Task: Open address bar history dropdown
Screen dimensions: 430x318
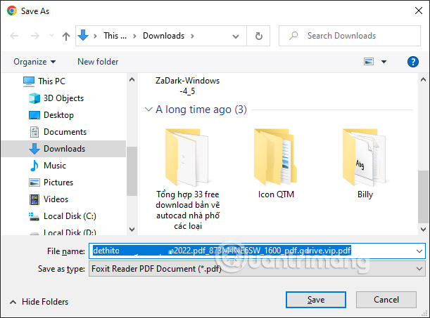Action: [236, 36]
